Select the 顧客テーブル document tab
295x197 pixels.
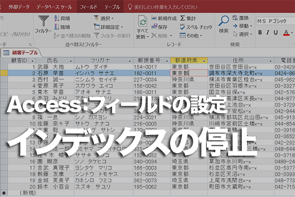pos(21,53)
